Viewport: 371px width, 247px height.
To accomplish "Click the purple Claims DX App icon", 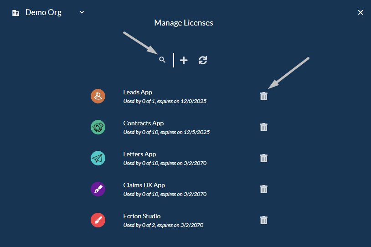I will [98, 189].
